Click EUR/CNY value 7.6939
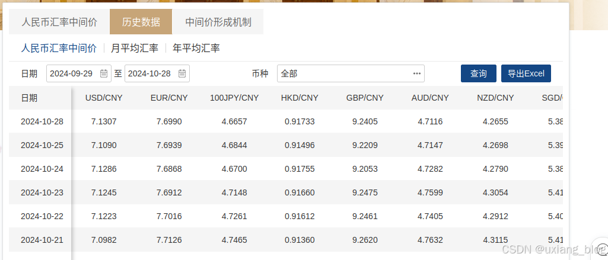This screenshot has height=260, width=608. [169, 145]
